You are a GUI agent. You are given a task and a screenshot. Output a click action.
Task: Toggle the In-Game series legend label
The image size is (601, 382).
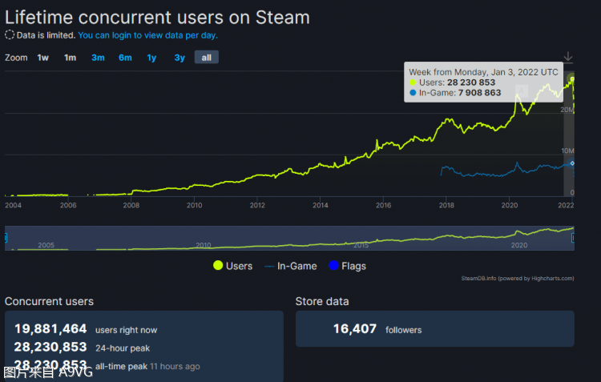(296, 266)
